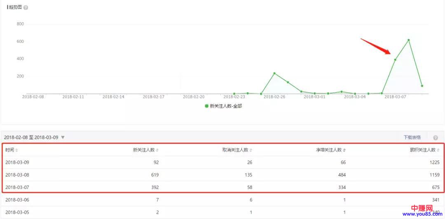Click the 净增关注人数 sort arrows
Image resolution: width=445 pixels, height=219 pixels.
pos(344,150)
